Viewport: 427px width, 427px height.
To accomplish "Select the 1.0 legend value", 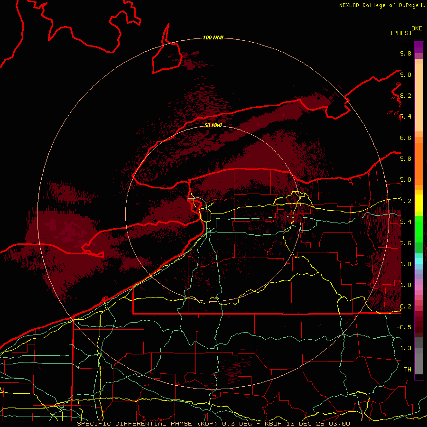I will click(406, 285).
